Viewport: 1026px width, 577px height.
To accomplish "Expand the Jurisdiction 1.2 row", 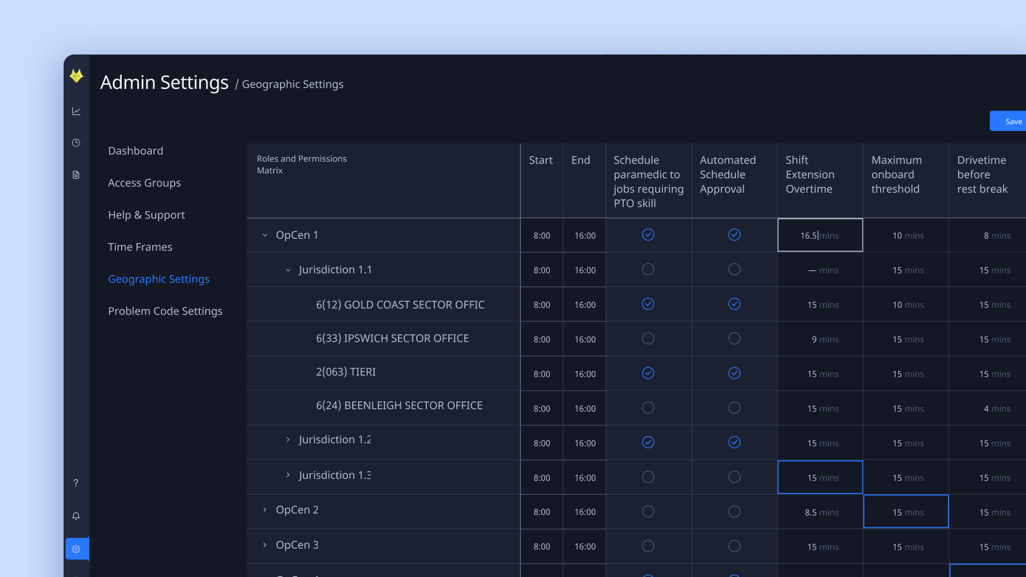I will click(x=288, y=440).
